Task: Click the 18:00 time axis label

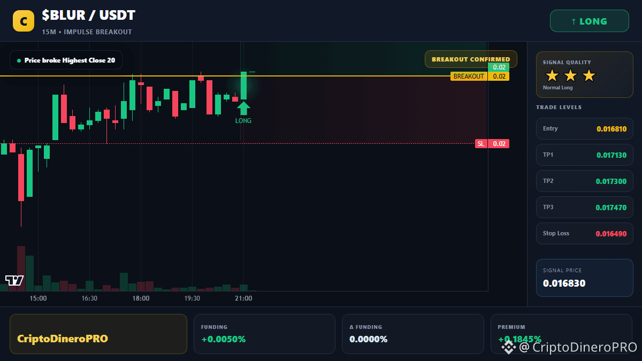Action: [141, 298]
